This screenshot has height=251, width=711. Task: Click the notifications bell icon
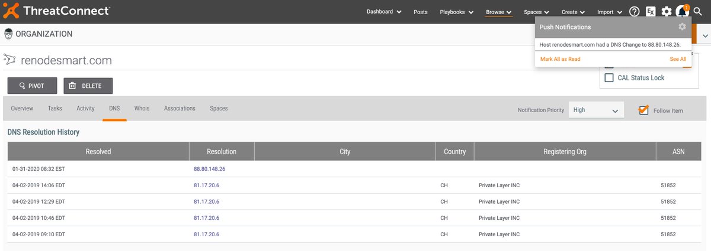pos(682,12)
